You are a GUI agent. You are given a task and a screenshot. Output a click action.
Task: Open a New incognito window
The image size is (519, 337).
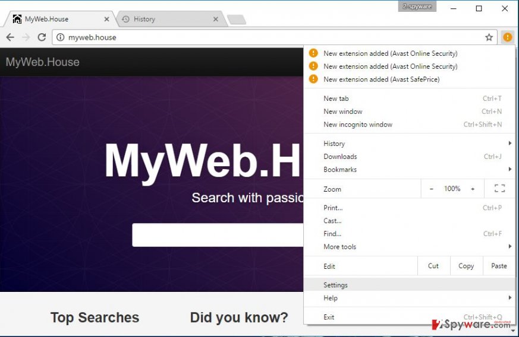point(409,125)
